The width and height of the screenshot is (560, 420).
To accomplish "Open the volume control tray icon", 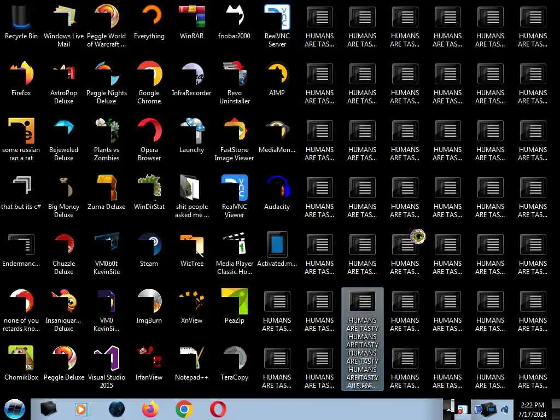I will pos(506,410).
